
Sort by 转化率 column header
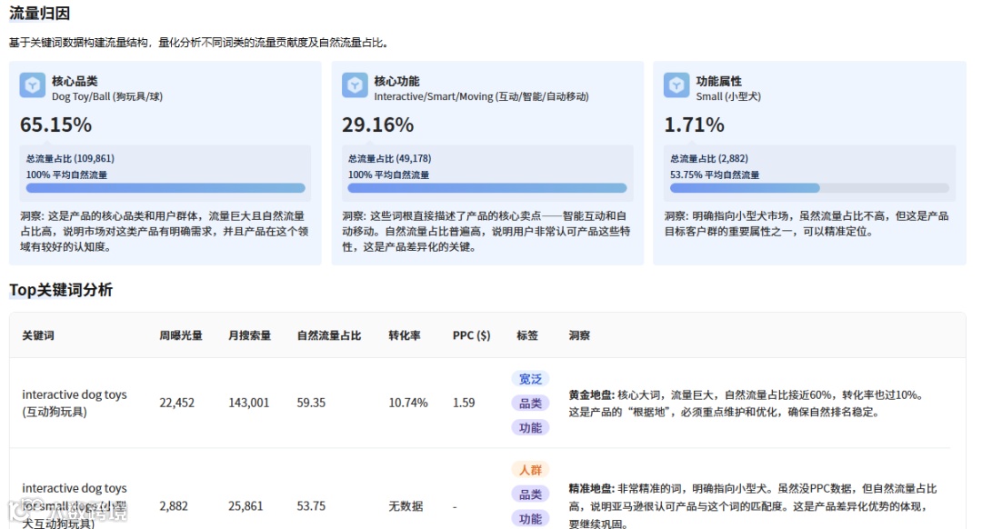point(405,335)
